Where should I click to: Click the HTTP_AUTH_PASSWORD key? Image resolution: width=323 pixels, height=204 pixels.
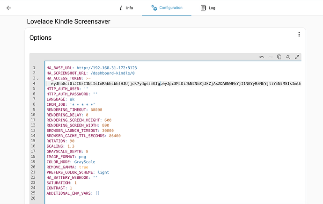(x=67, y=94)
